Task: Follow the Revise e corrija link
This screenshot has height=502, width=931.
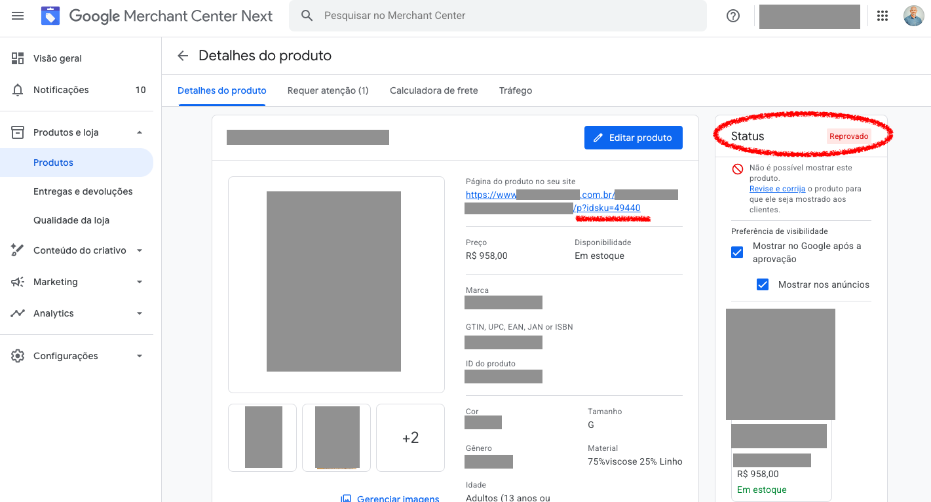Action: click(777, 189)
